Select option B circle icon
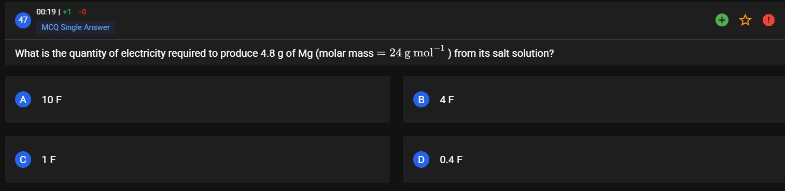785x191 pixels. click(421, 100)
